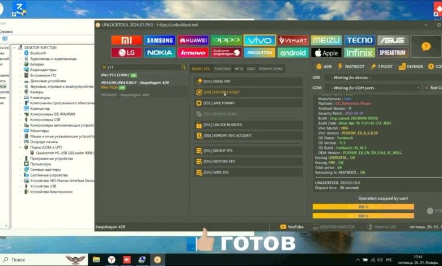Open the Mediatek chipset section
The image size is (442, 266).
260,53
